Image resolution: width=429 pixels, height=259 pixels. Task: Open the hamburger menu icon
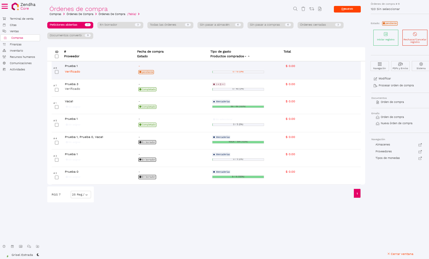pyautogui.click(x=5, y=6)
